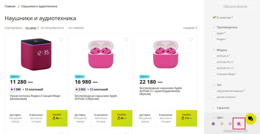Image resolution: width=260 pixels, height=134 pixels.
Task: Go to Главная breadcrumb link
Action: pos(10,6)
